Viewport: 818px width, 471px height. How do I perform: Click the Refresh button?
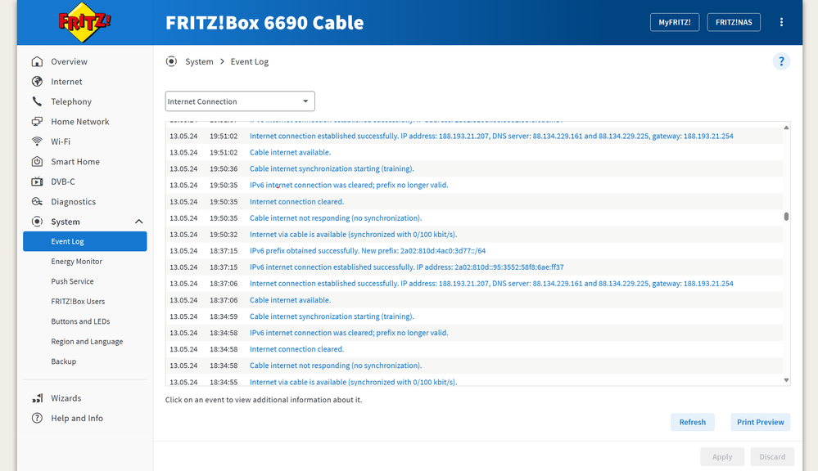click(692, 422)
